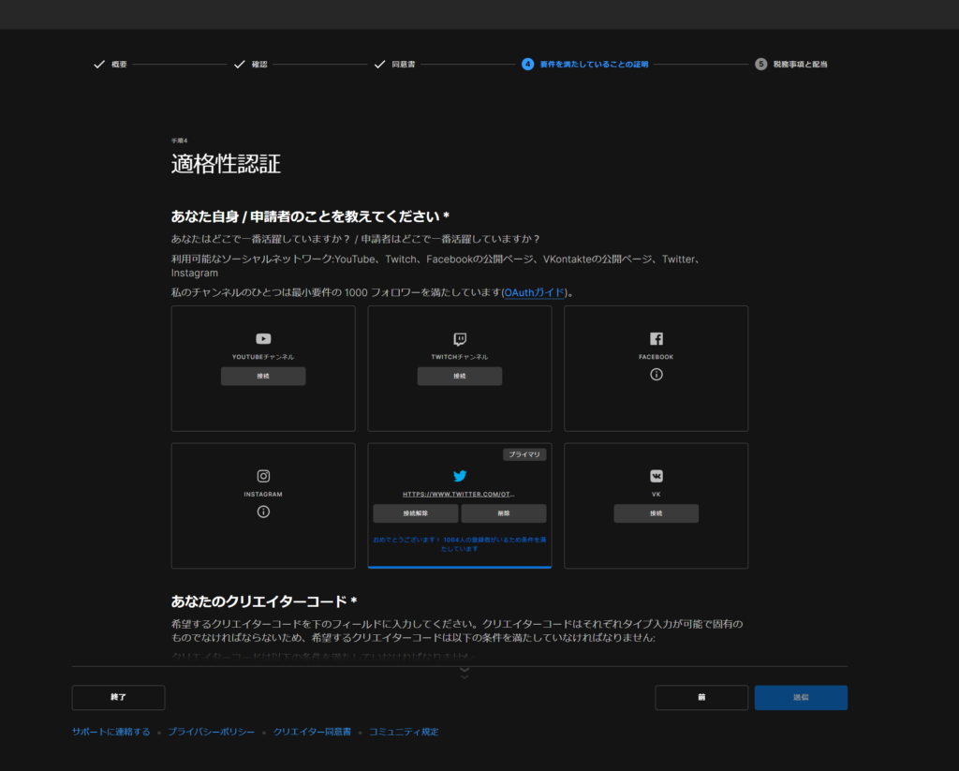
Task: Connect the YouTube channel
Action: tap(263, 376)
